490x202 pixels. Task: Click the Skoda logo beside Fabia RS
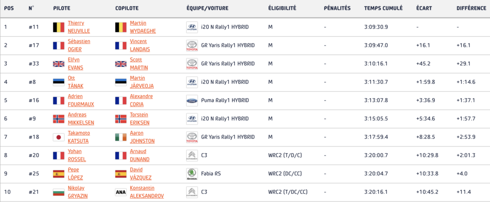coord(192,174)
